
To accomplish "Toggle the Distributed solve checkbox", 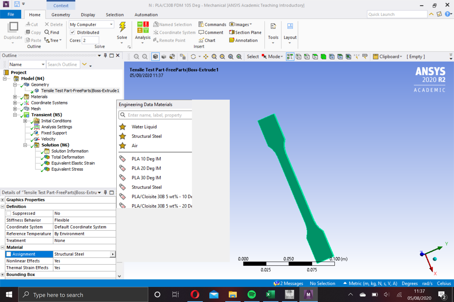I will coord(73,32).
